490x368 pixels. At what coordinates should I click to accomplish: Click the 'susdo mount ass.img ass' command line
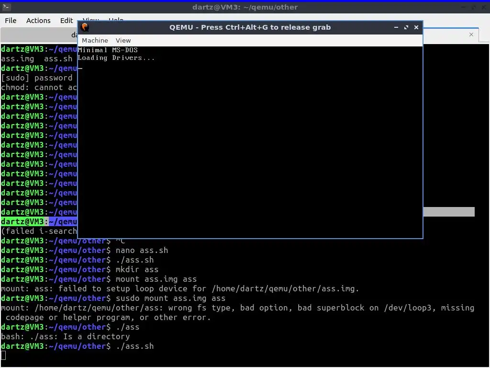click(x=113, y=298)
